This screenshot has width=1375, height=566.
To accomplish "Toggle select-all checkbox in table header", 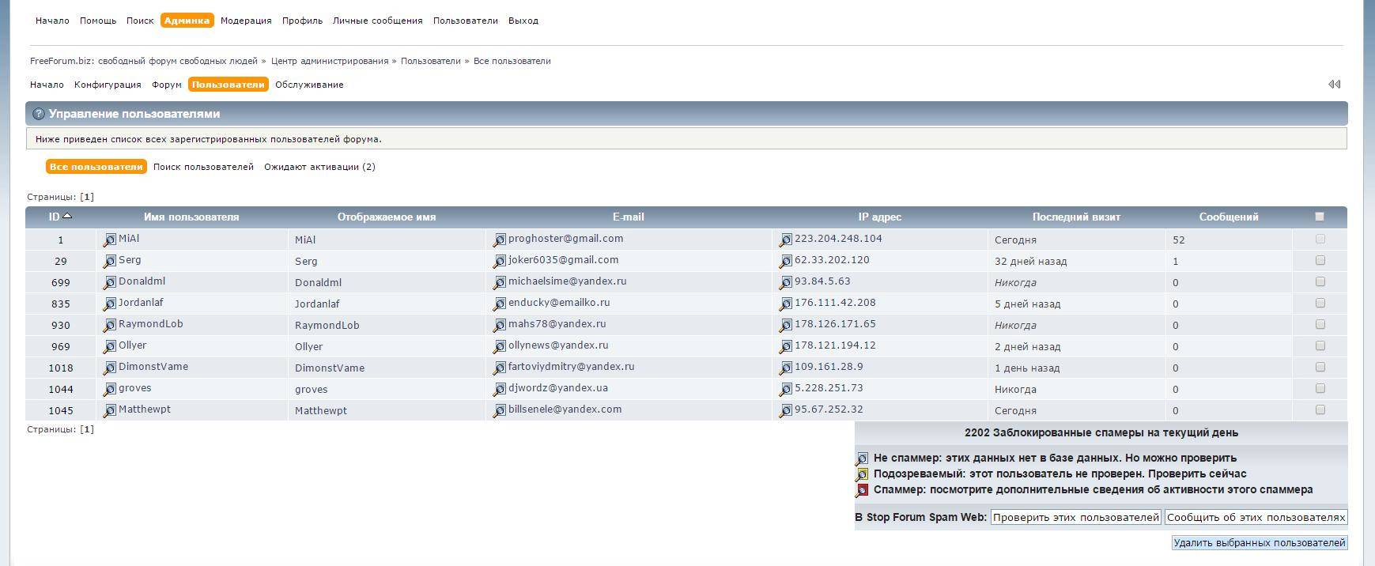I will 1319,216.
